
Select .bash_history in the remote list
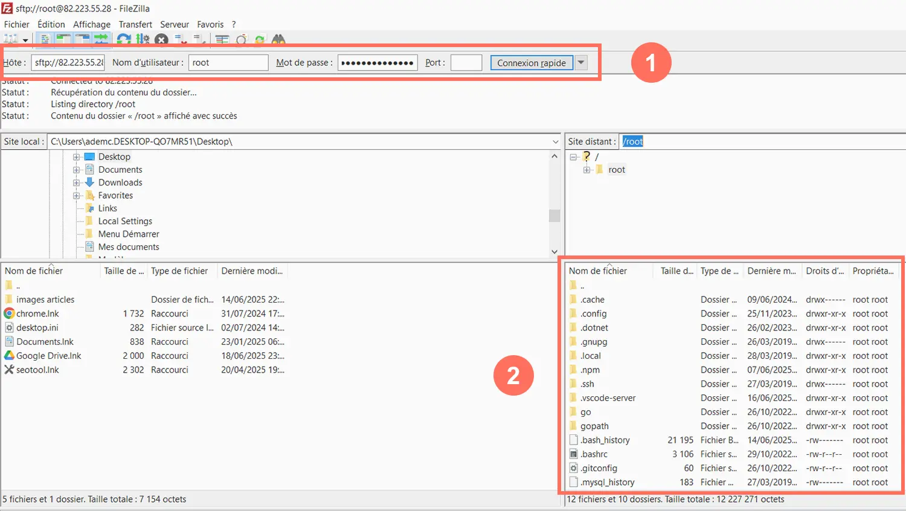[x=605, y=440]
